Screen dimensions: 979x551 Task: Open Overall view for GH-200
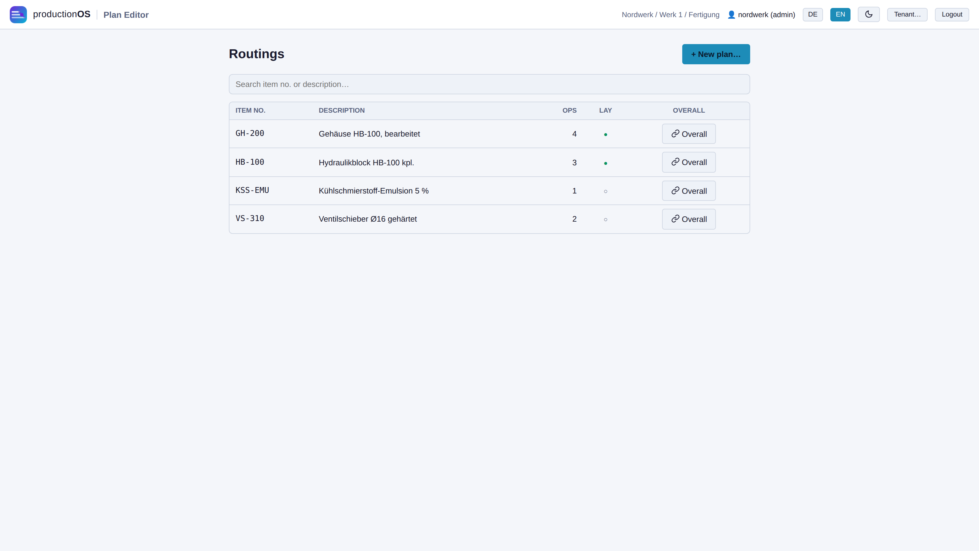click(689, 134)
